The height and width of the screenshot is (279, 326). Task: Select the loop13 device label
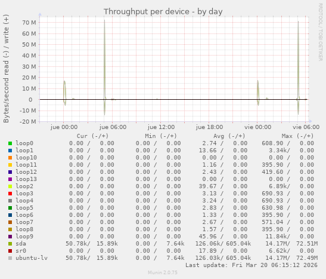[26, 179]
